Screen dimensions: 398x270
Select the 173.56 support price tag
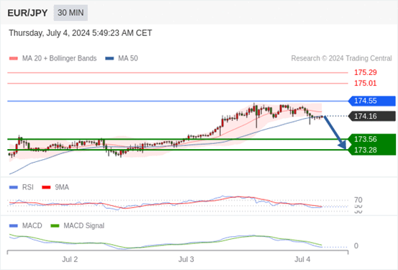click(x=372, y=139)
